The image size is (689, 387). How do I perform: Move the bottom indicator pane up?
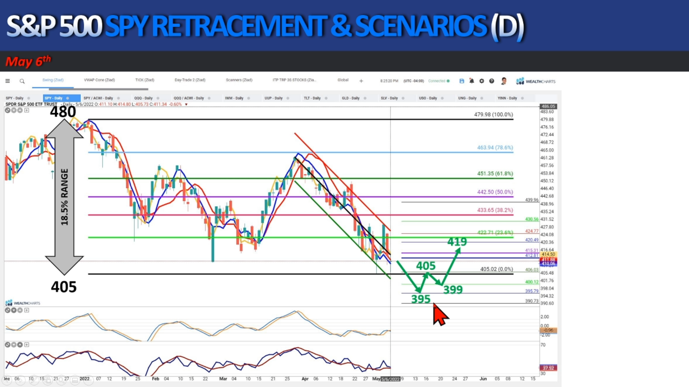(x=20, y=345)
